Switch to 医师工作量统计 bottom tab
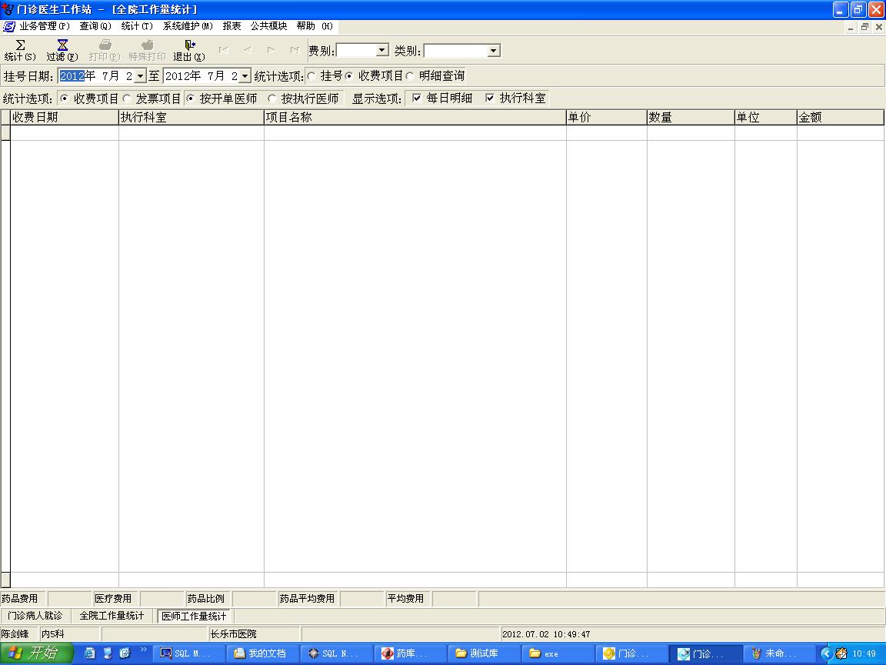The image size is (886, 665). [194, 616]
